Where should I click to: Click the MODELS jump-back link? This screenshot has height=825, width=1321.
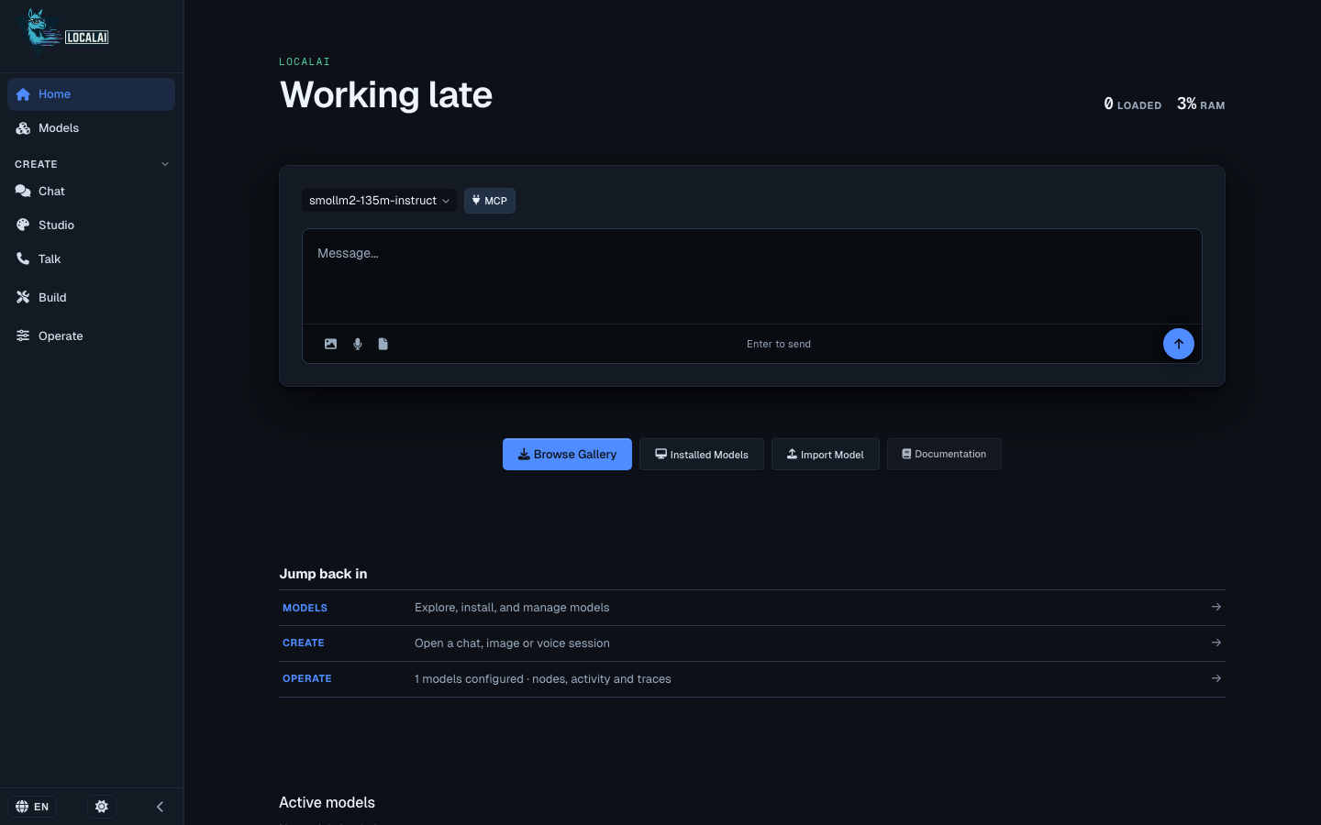(x=305, y=608)
